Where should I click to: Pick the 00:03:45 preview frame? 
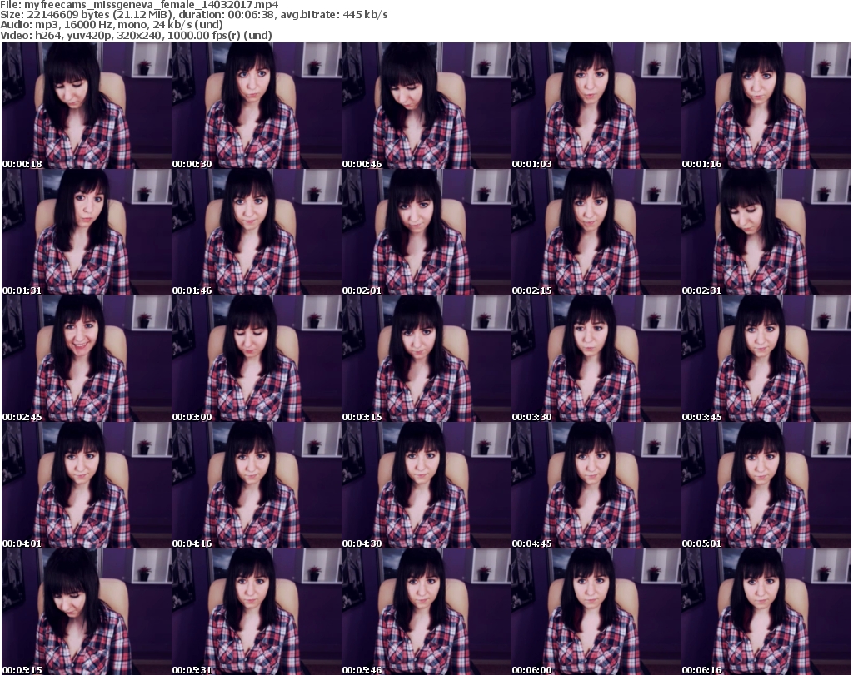[766, 359]
